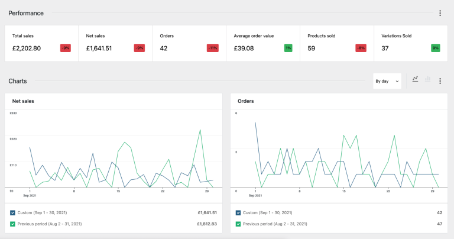Uncheck Previous period in Net sales chart
Screen dimensions: 454x239
click(14, 224)
